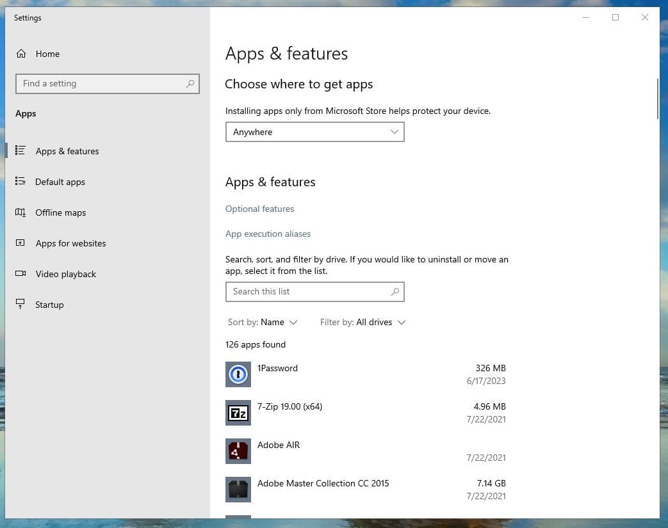Maximize the Settings window

[x=615, y=17]
